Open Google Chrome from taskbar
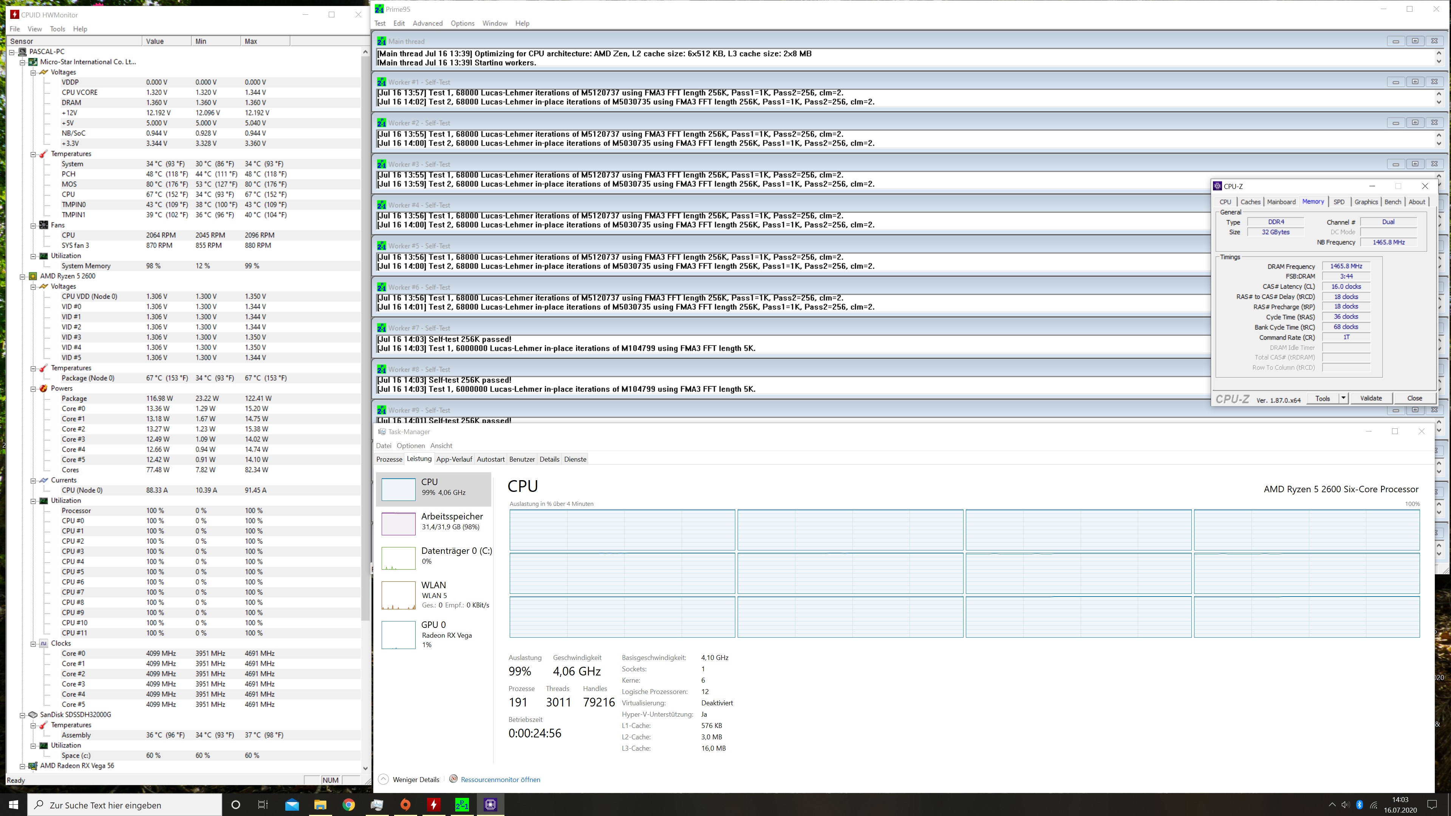Screen dimensions: 1451x816 [349, 805]
